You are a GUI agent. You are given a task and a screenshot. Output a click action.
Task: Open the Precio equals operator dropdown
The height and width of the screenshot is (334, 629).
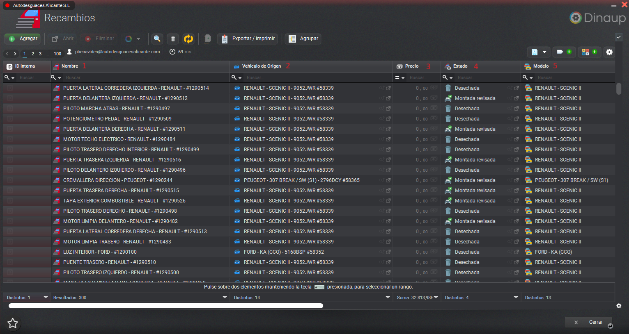(x=400, y=77)
